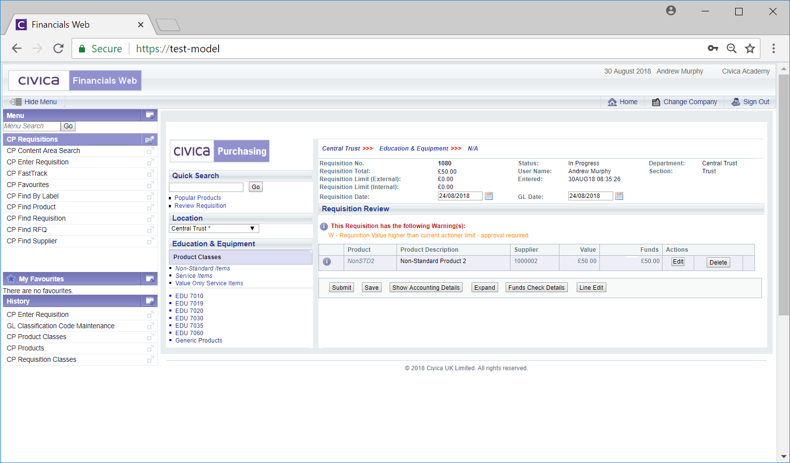Open the Chrome three-dot menu

coord(774,48)
